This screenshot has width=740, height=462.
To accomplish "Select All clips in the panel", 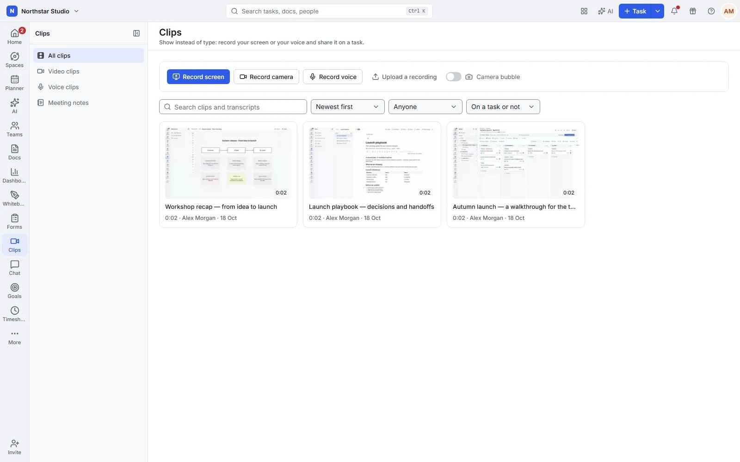I will pos(89,55).
